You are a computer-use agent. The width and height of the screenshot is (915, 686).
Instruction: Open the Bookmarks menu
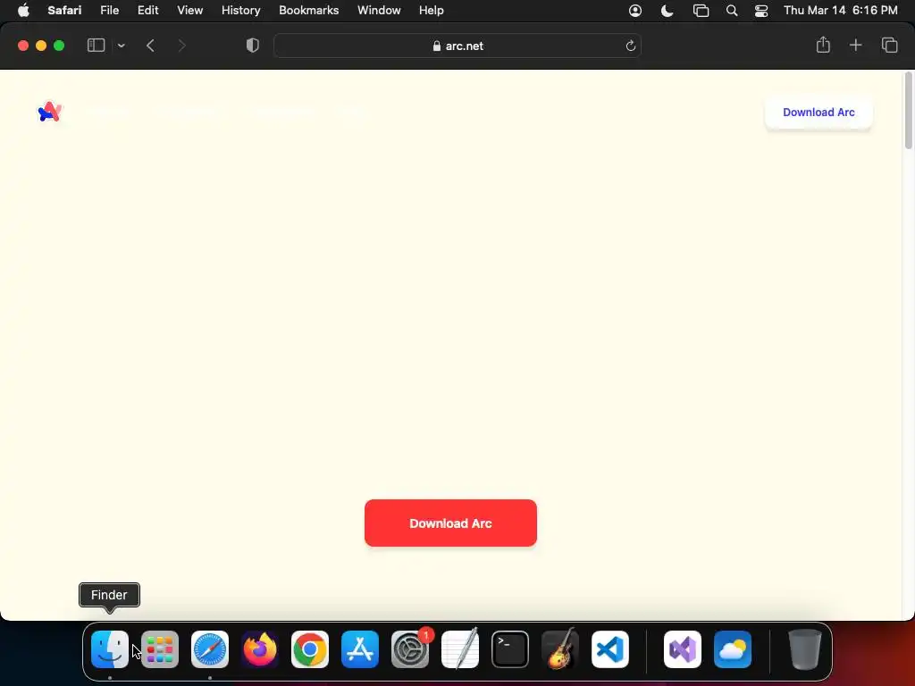coord(308,11)
